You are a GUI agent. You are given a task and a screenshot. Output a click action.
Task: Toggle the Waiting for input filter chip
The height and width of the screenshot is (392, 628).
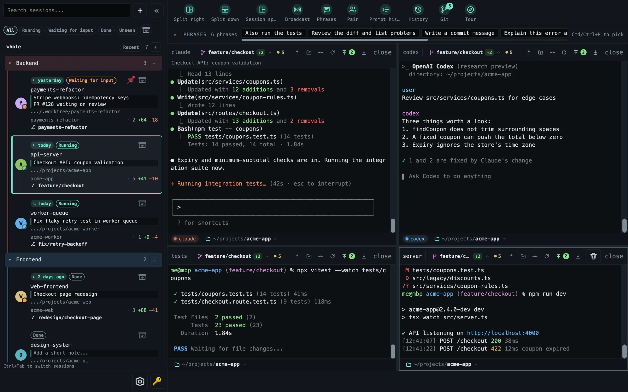pos(71,30)
